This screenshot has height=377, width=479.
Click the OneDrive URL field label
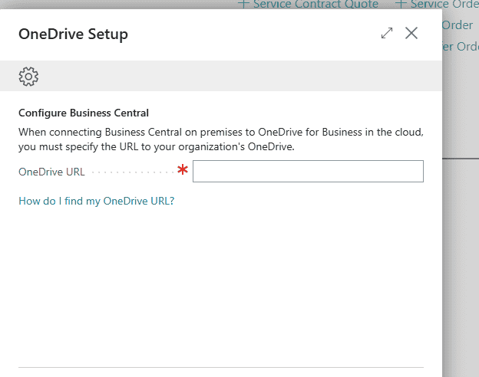click(x=51, y=172)
